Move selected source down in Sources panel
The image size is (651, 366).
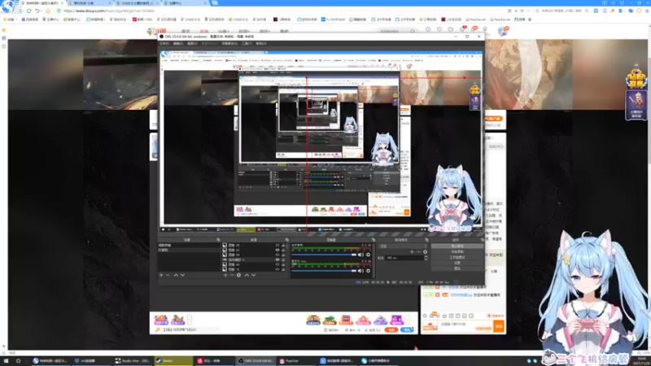point(254,275)
